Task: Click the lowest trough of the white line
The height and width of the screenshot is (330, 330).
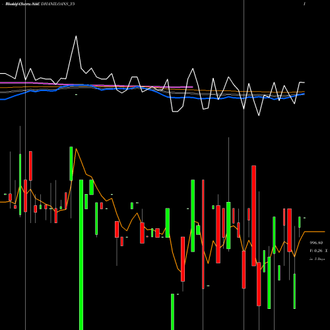Action: 259,115
